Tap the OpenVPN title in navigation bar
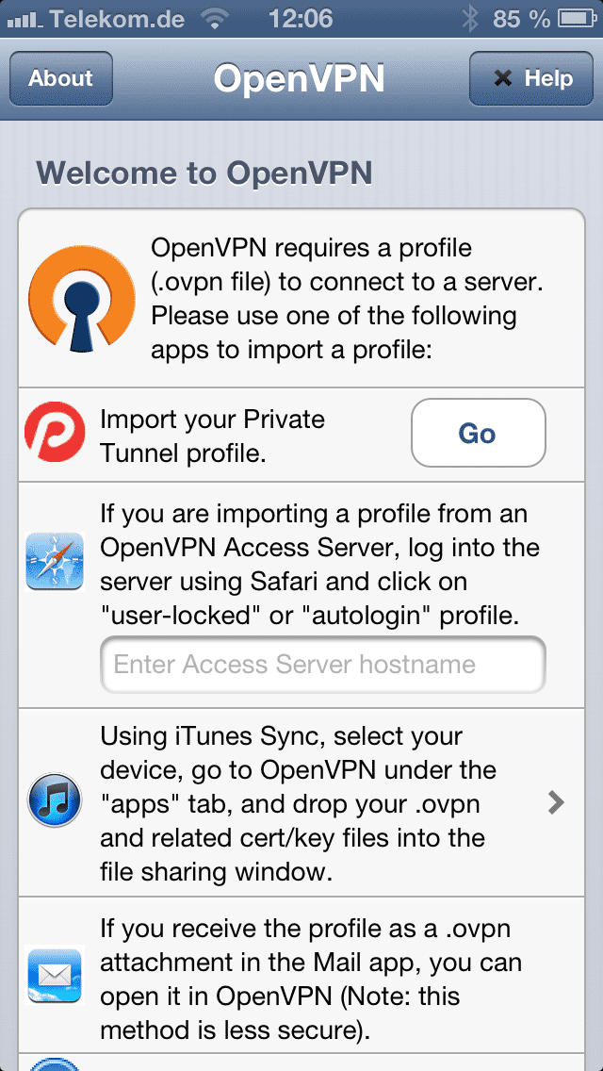The image size is (603, 1071). (299, 78)
